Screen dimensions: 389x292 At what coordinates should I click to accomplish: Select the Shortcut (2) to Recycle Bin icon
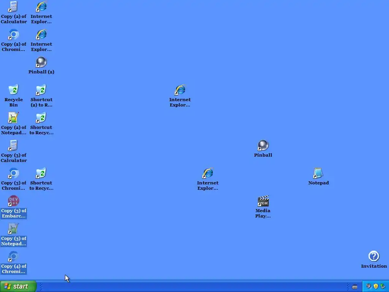pos(41,96)
